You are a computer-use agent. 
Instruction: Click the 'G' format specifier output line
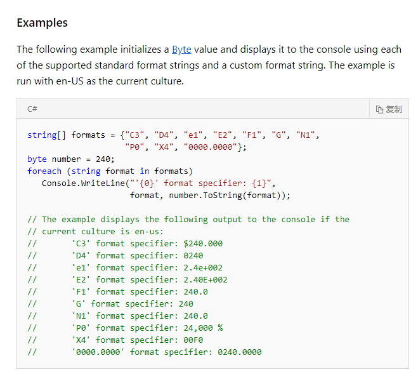132,303
